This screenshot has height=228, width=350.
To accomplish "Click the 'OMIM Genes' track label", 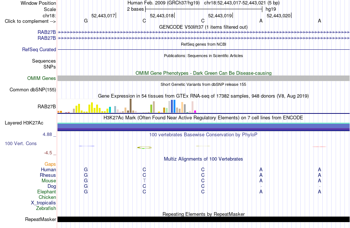I will [41, 78].
